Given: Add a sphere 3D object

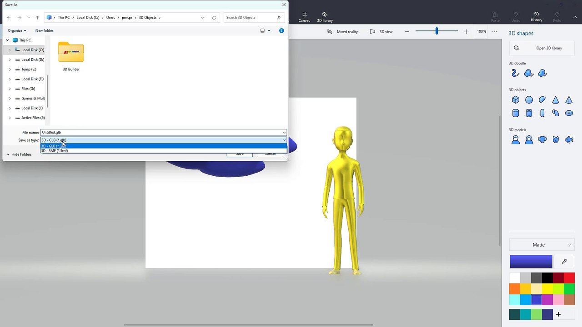Looking at the screenshot, I should (x=529, y=100).
